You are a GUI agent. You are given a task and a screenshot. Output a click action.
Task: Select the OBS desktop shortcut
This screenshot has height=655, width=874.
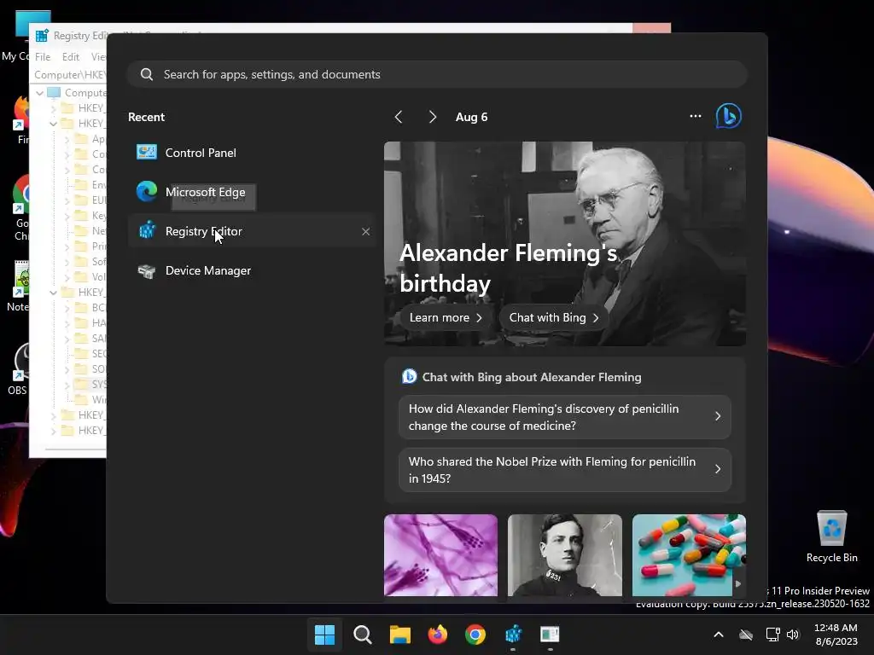tap(17, 368)
